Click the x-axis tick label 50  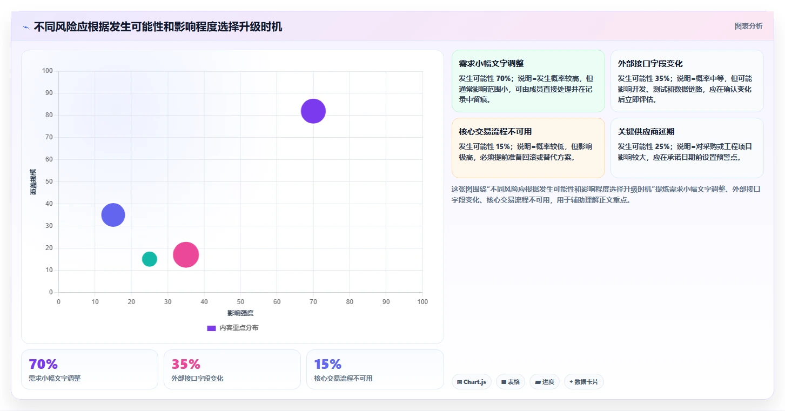click(240, 301)
